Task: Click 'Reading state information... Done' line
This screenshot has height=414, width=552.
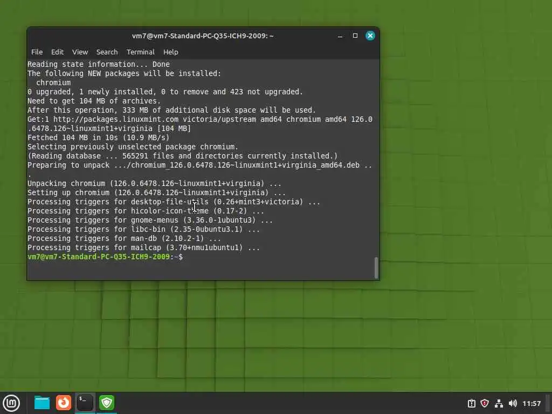Action: pos(99,64)
